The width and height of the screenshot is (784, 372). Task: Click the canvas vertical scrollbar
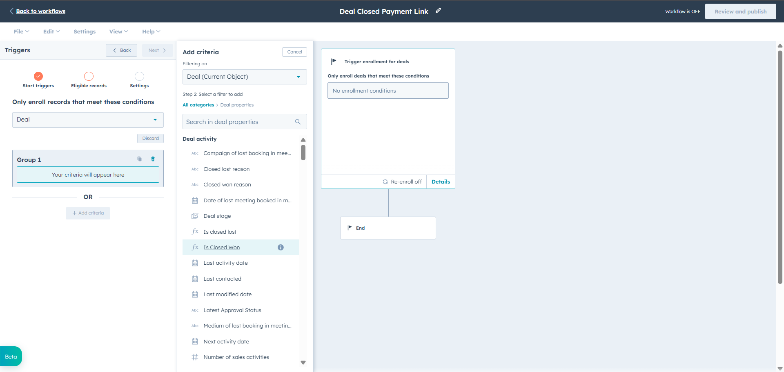pyautogui.click(x=780, y=167)
